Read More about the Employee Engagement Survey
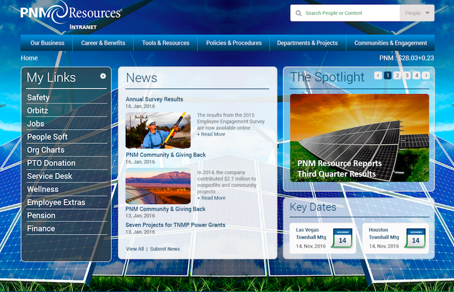The width and height of the screenshot is (454, 292). pyautogui.click(x=211, y=134)
